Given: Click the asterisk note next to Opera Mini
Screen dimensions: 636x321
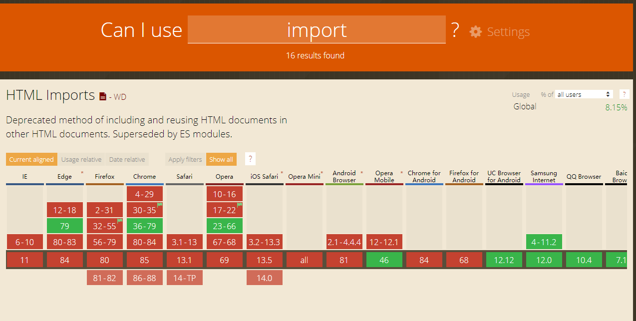Looking at the screenshot, I should 321,173.
